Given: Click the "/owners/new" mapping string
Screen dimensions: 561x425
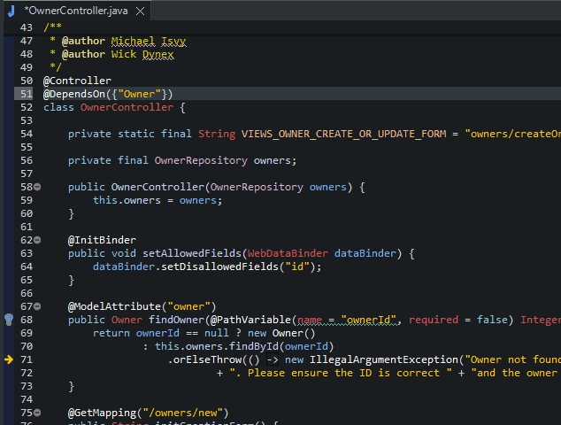Looking at the screenshot, I should tap(182, 413).
